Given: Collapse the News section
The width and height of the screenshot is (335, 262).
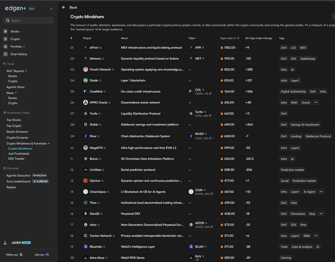Looking at the screenshot, I should 16,93.
